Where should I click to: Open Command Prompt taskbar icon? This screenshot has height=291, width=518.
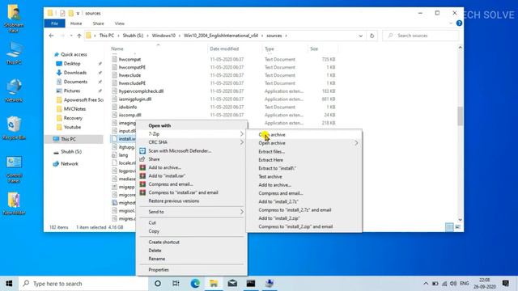click(251, 284)
